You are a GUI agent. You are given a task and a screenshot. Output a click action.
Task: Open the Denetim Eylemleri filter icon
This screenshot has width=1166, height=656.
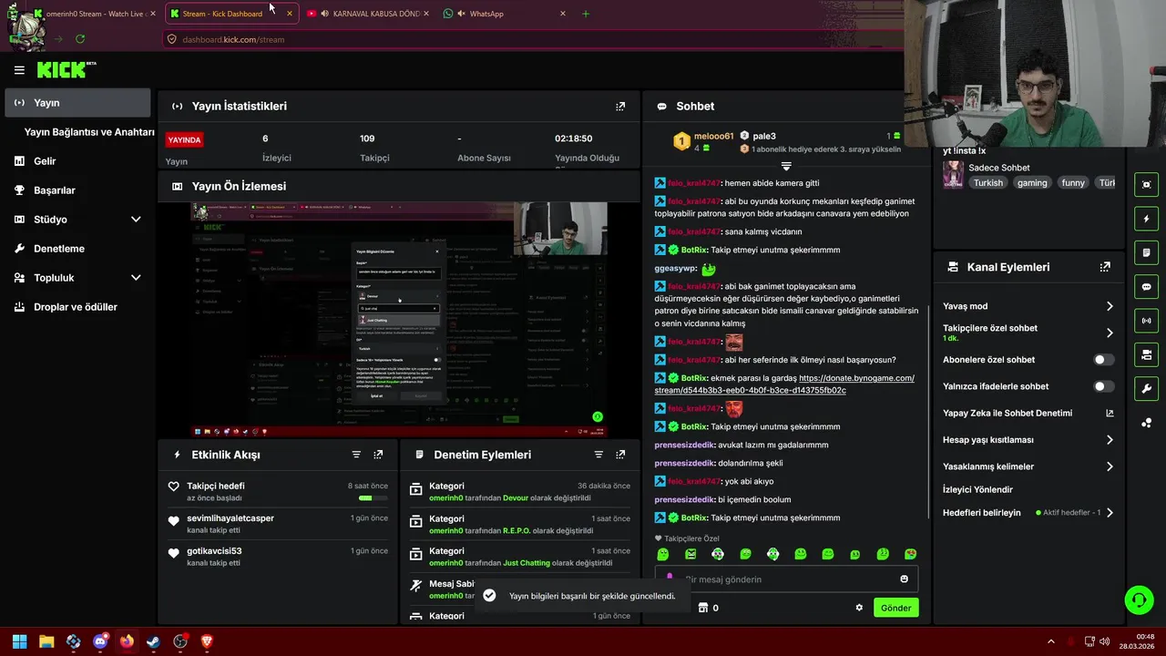598,455
